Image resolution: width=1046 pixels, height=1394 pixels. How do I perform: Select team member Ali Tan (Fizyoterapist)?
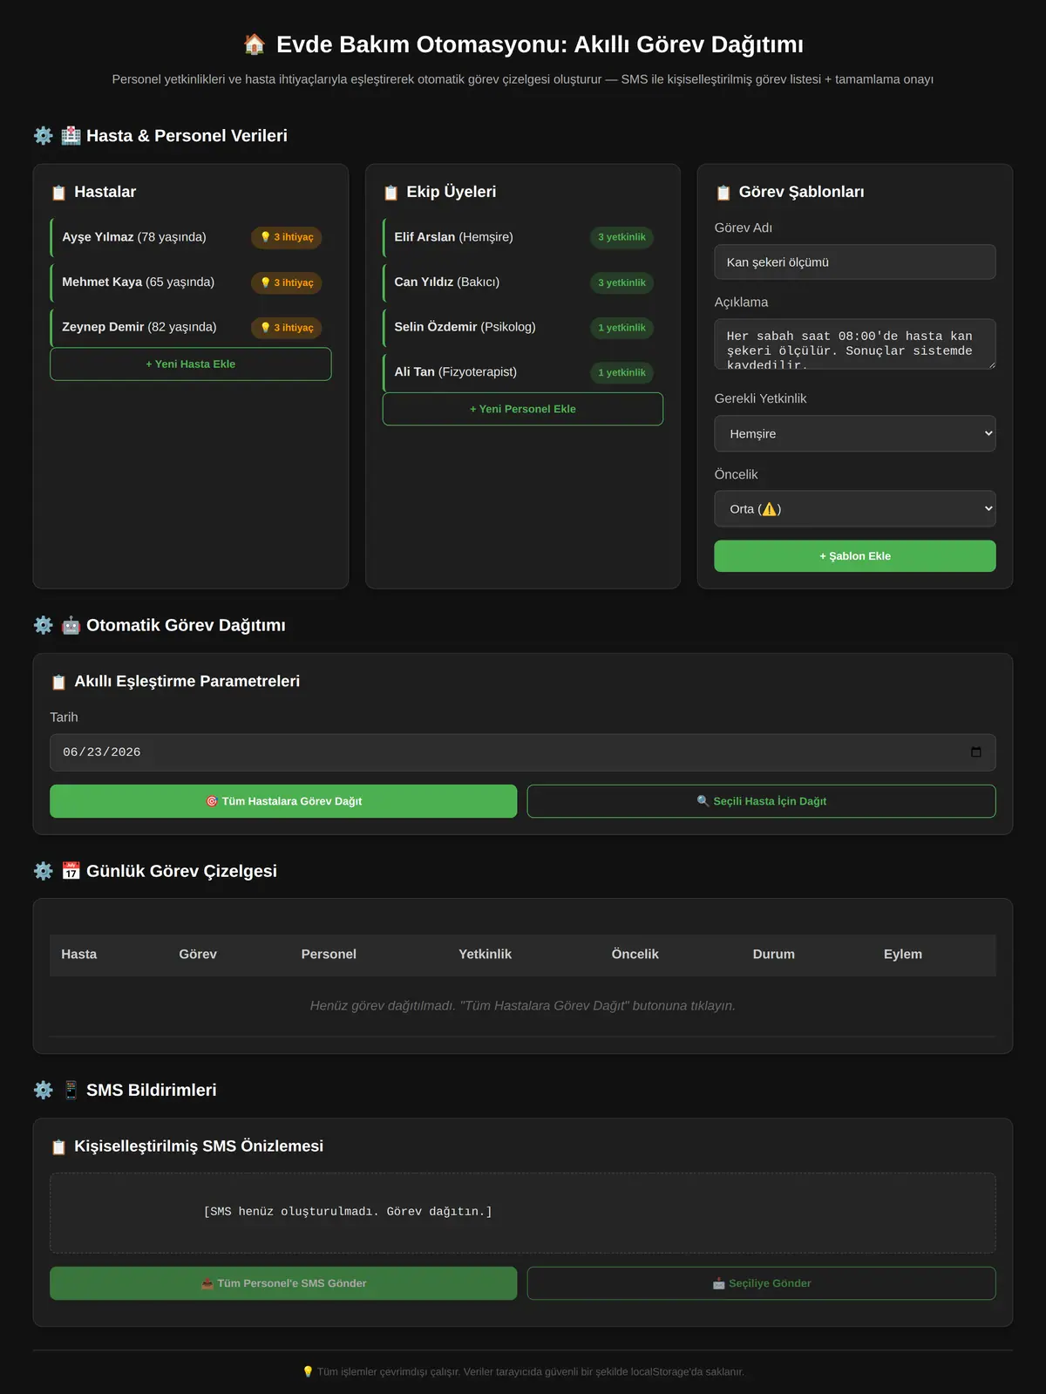tap(523, 372)
